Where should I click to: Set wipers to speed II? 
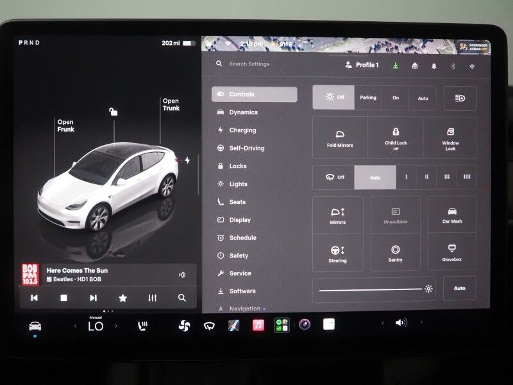coord(426,177)
